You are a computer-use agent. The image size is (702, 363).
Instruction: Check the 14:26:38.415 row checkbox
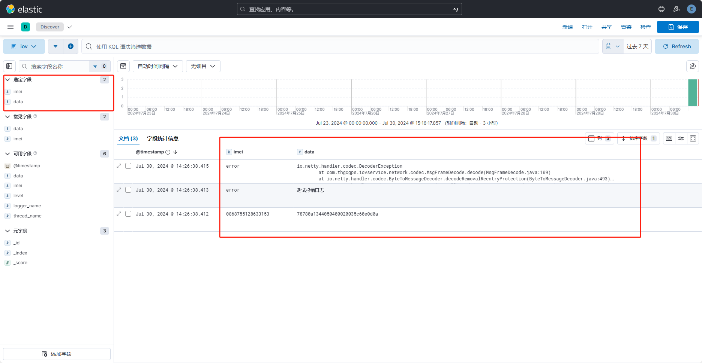[128, 166]
